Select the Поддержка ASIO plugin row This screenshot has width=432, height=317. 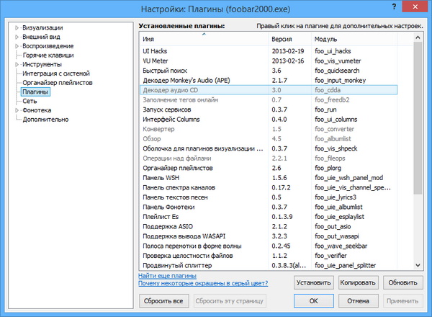coord(269,227)
